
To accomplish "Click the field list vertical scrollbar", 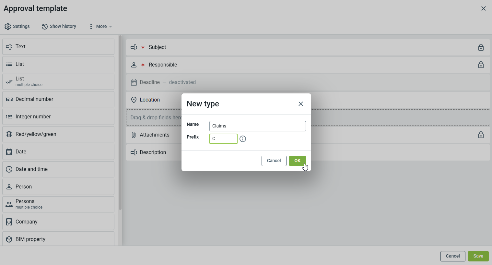I will 120,123.
